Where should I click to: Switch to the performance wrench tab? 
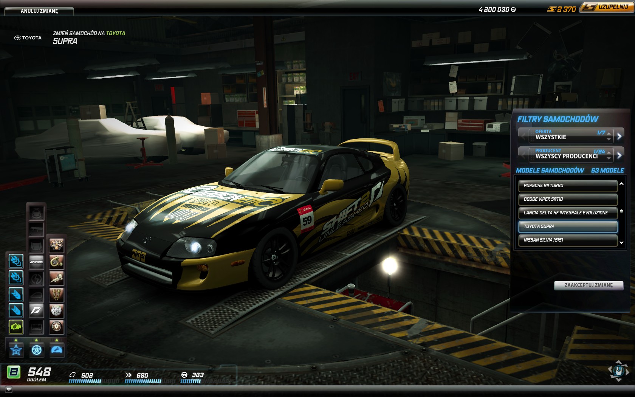click(57, 350)
